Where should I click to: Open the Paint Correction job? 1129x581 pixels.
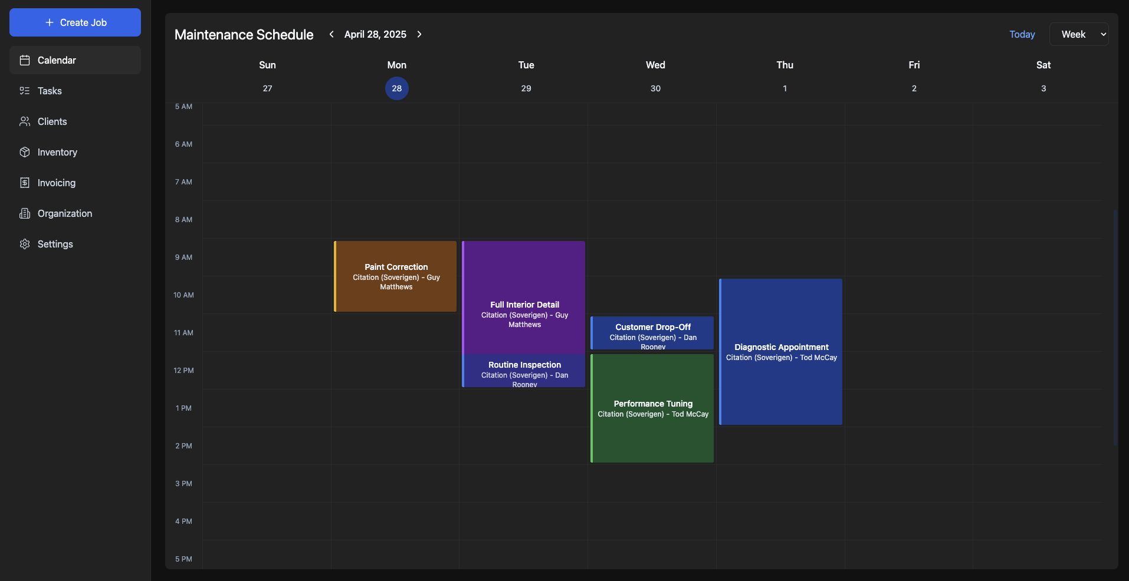coord(396,276)
